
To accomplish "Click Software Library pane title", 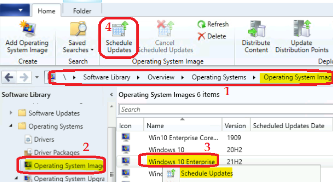I will click(26, 95).
